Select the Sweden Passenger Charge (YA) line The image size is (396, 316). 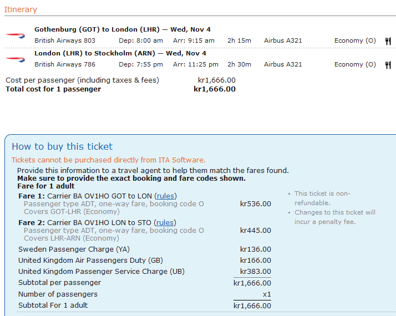(x=74, y=249)
